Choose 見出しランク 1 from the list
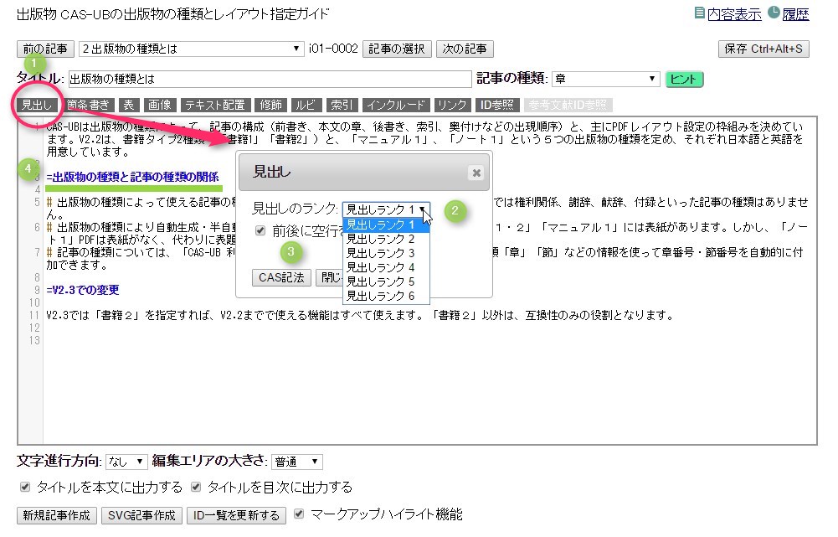838x537 pixels. click(x=386, y=225)
